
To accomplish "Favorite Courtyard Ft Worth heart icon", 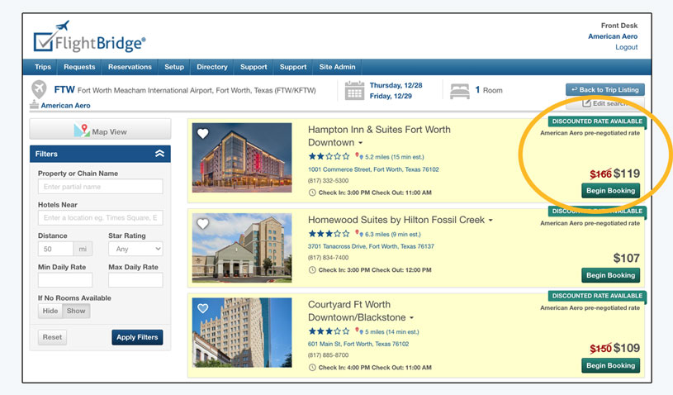I will coord(202,308).
